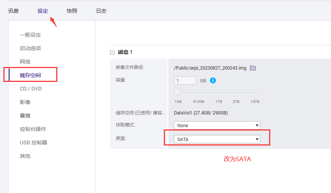
Task: Show capacity info via blue info icon
Action: pyautogui.click(x=213, y=80)
